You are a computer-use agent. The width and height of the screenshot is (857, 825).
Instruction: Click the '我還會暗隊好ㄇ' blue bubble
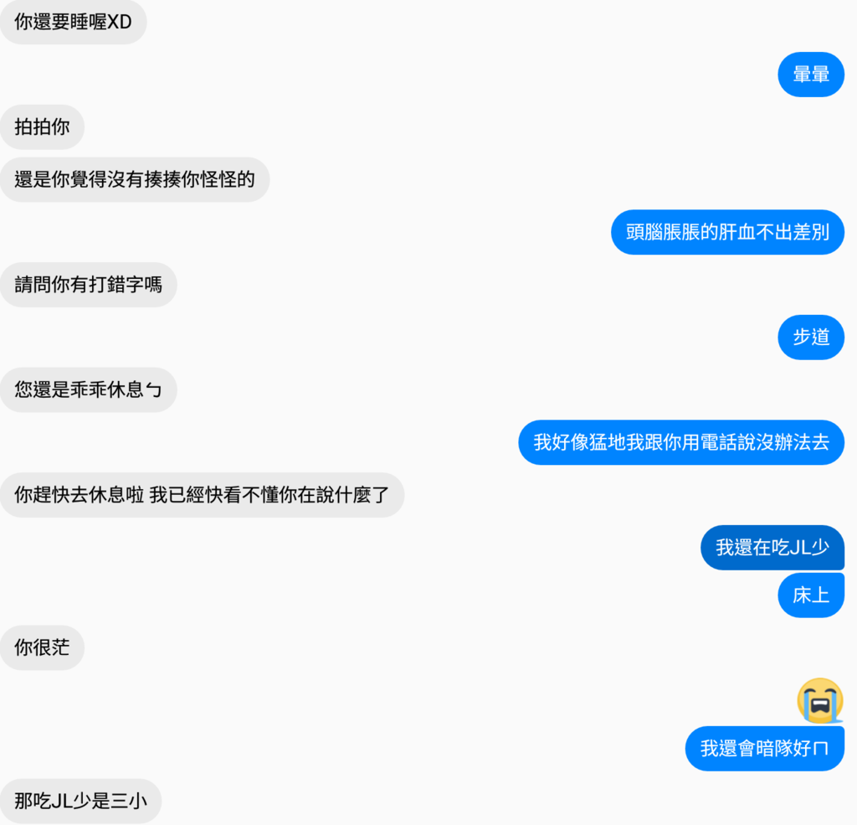click(765, 749)
